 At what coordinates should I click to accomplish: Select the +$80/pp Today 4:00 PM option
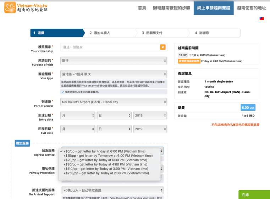pyautogui.click(x=105, y=164)
